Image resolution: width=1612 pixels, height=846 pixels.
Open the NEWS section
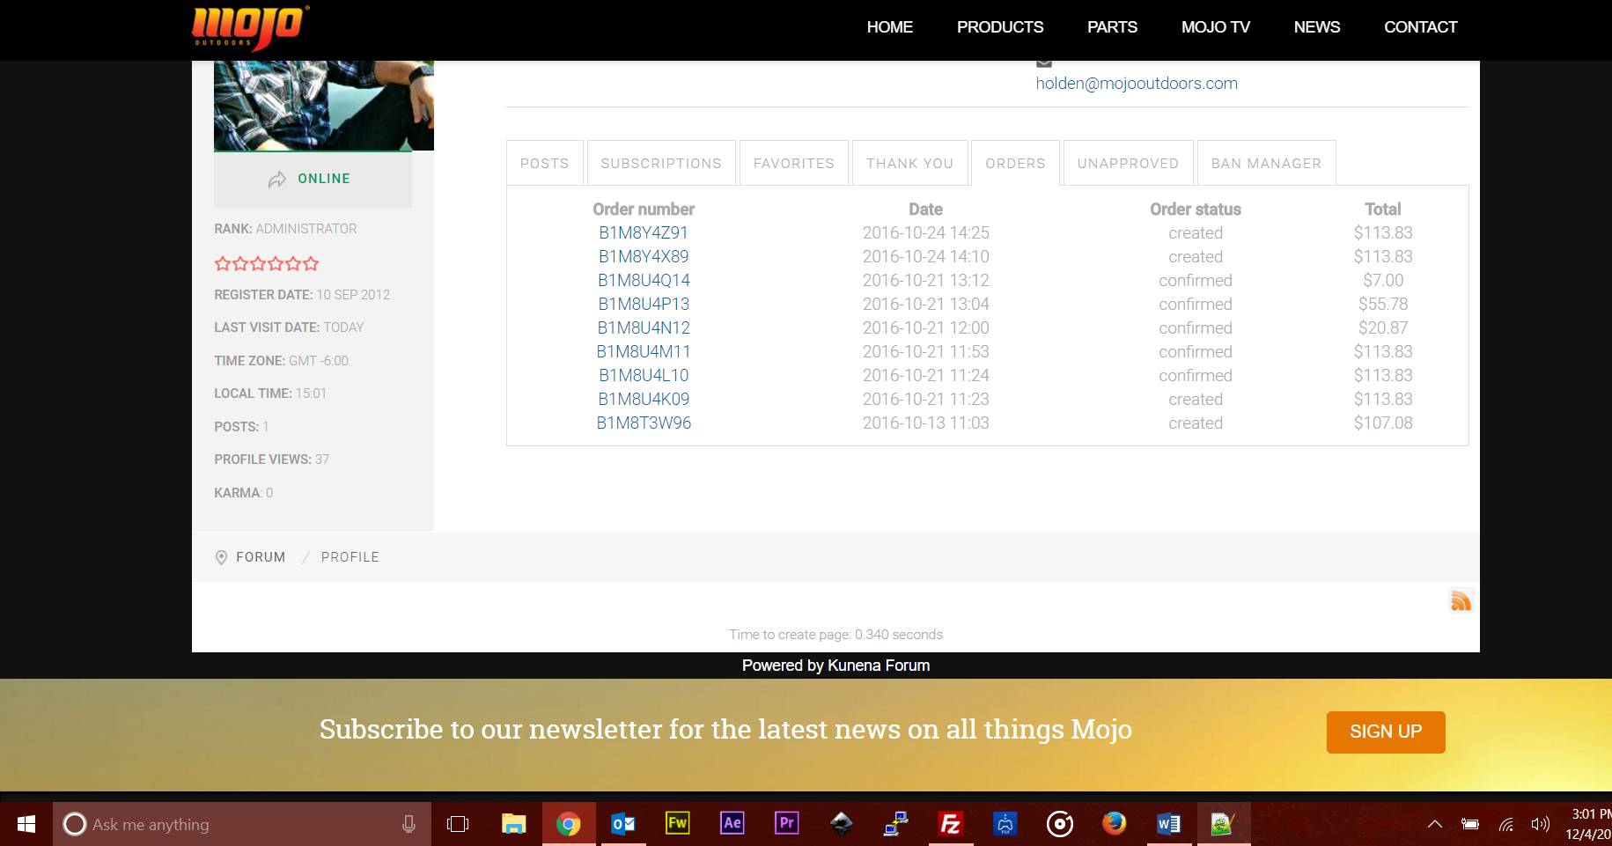click(x=1317, y=27)
